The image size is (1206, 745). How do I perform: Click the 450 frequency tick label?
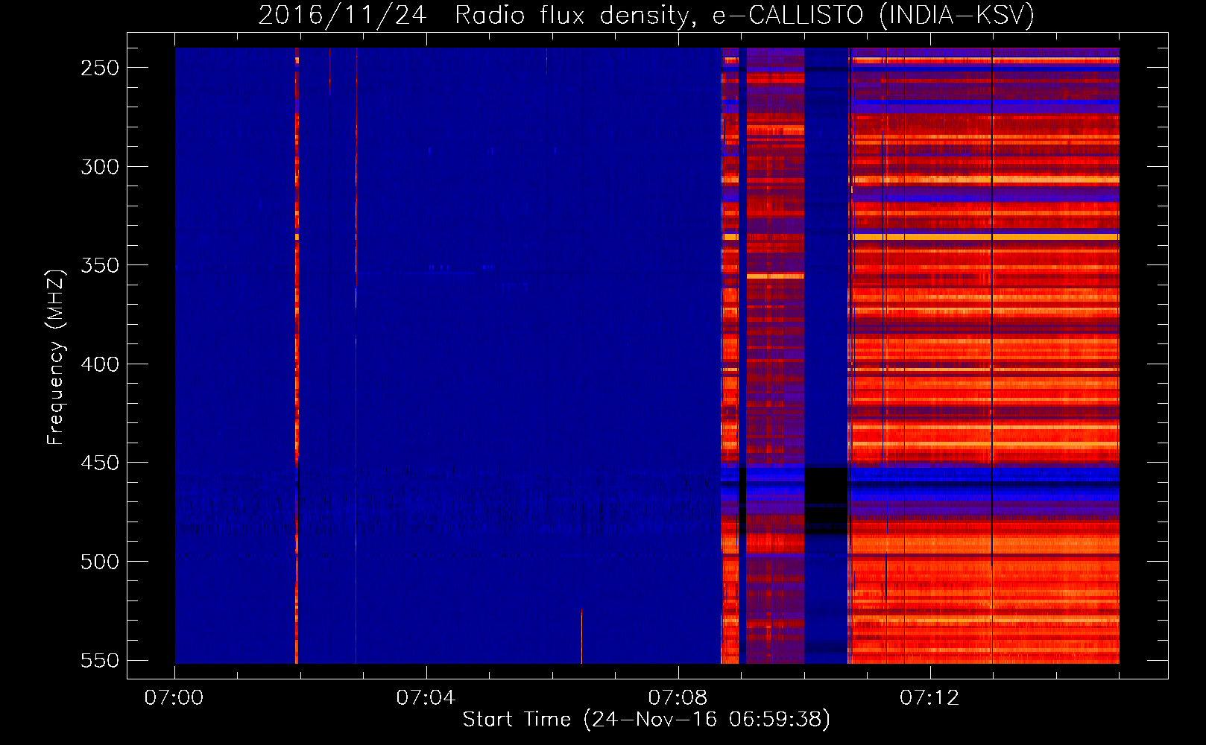tap(100, 463)
